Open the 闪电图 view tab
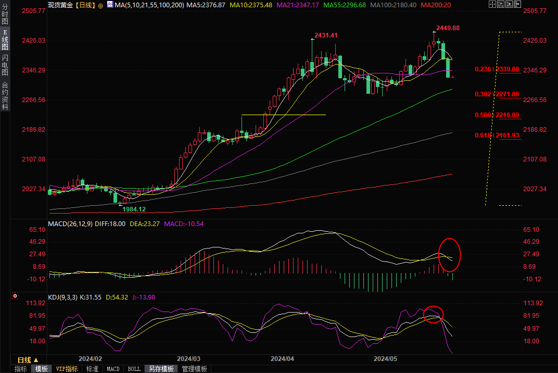This screenshot has height=373, width=558. [x=5, y=65]
